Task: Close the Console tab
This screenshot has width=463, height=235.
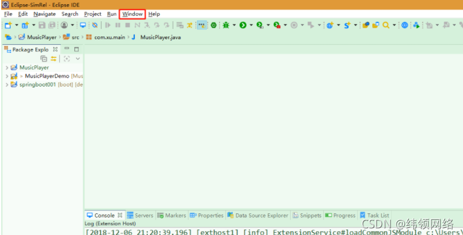Action: click(120, 215)
